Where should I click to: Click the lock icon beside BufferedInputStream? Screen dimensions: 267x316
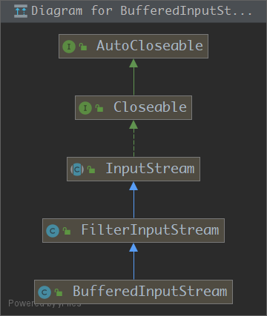coord(59,292)
